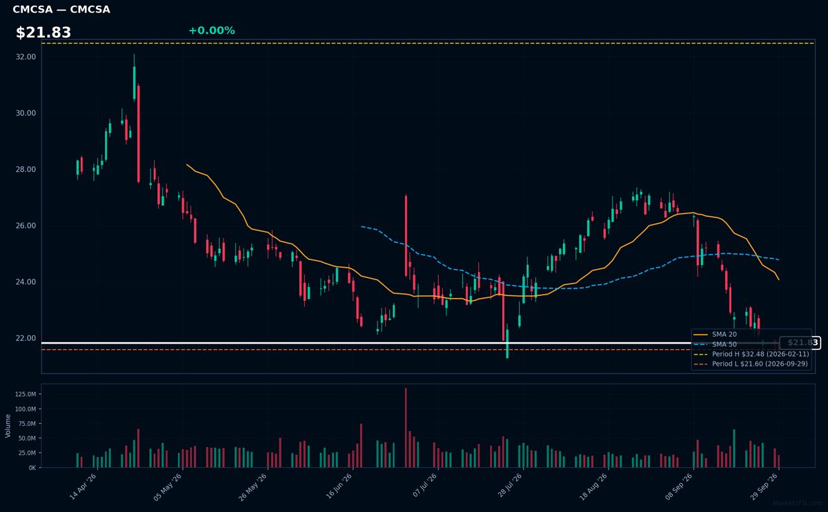Click the Volume axis title
Image resolution: width=828 pixels, height=512 pixels.
coord(8,426)
